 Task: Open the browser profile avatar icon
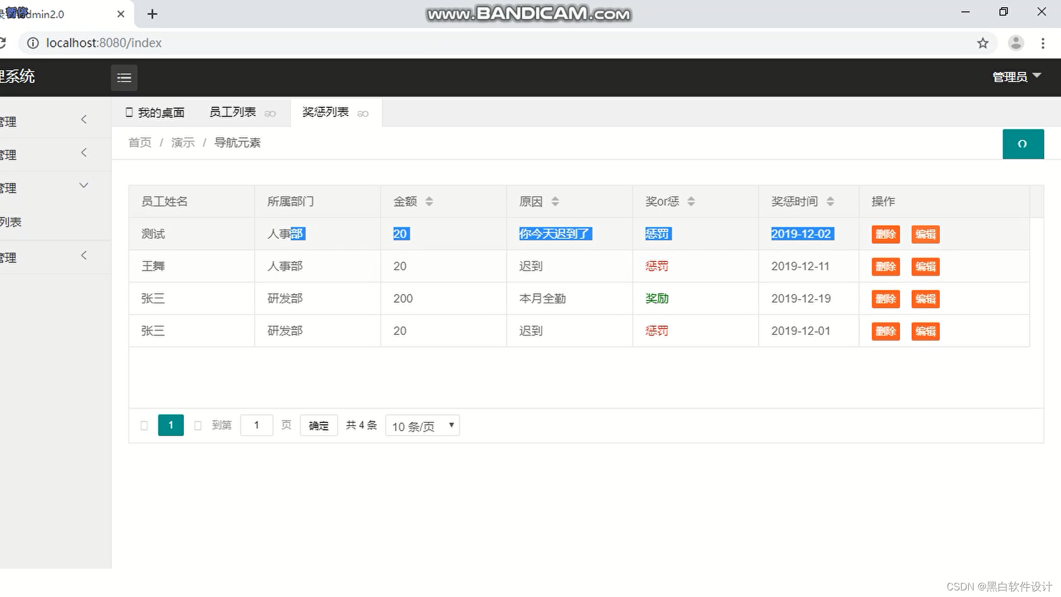pyautogui.click(x=1016, y=43)
